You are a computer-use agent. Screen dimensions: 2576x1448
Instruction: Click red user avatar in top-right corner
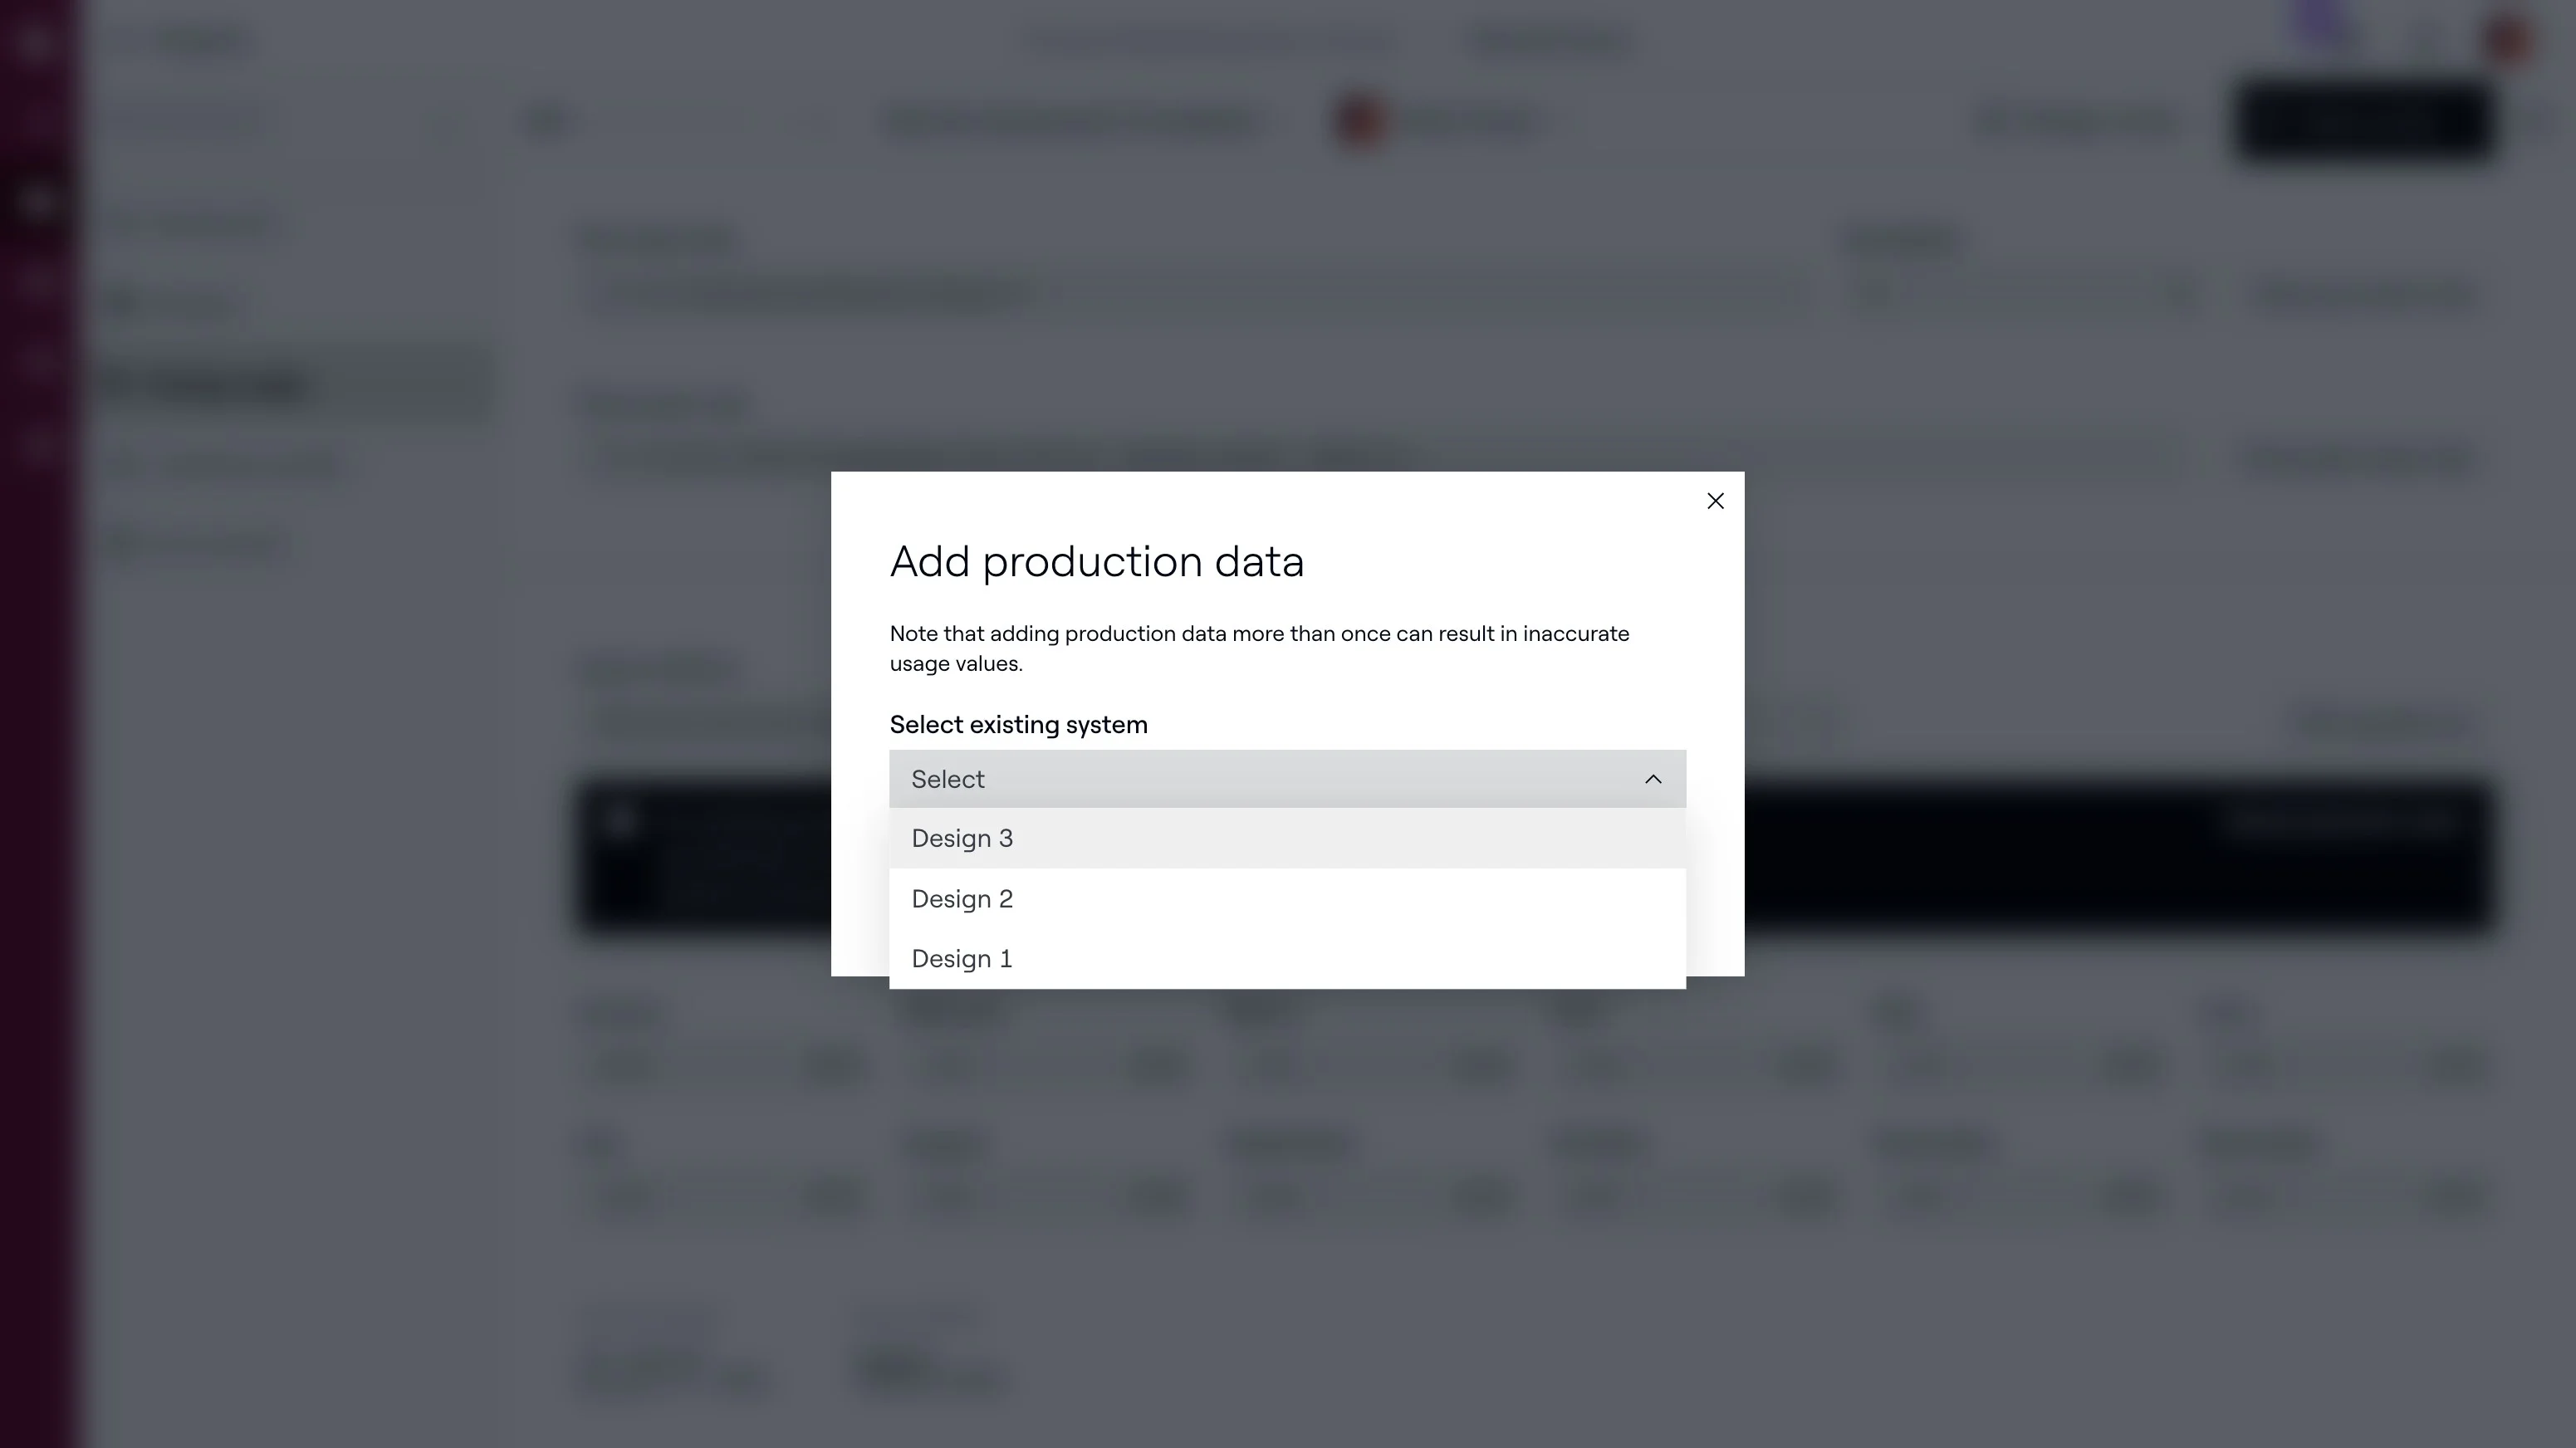[x=2508, y=40]
